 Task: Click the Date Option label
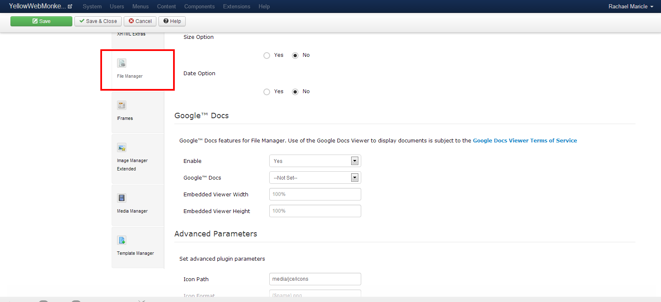coord(199,73)
